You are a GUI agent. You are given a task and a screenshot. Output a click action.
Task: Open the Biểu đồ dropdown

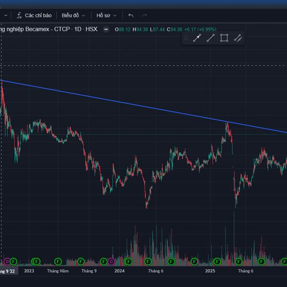pyautogui.click(x=73, y=15)
